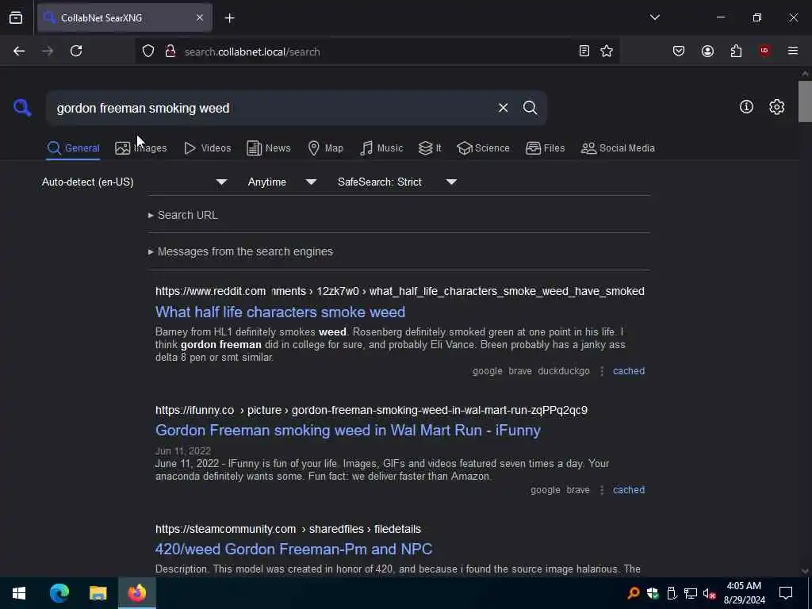The width and height of the screenshot is (812, 609).
Task: Bookmark this page with star
Action: (607, 51)
